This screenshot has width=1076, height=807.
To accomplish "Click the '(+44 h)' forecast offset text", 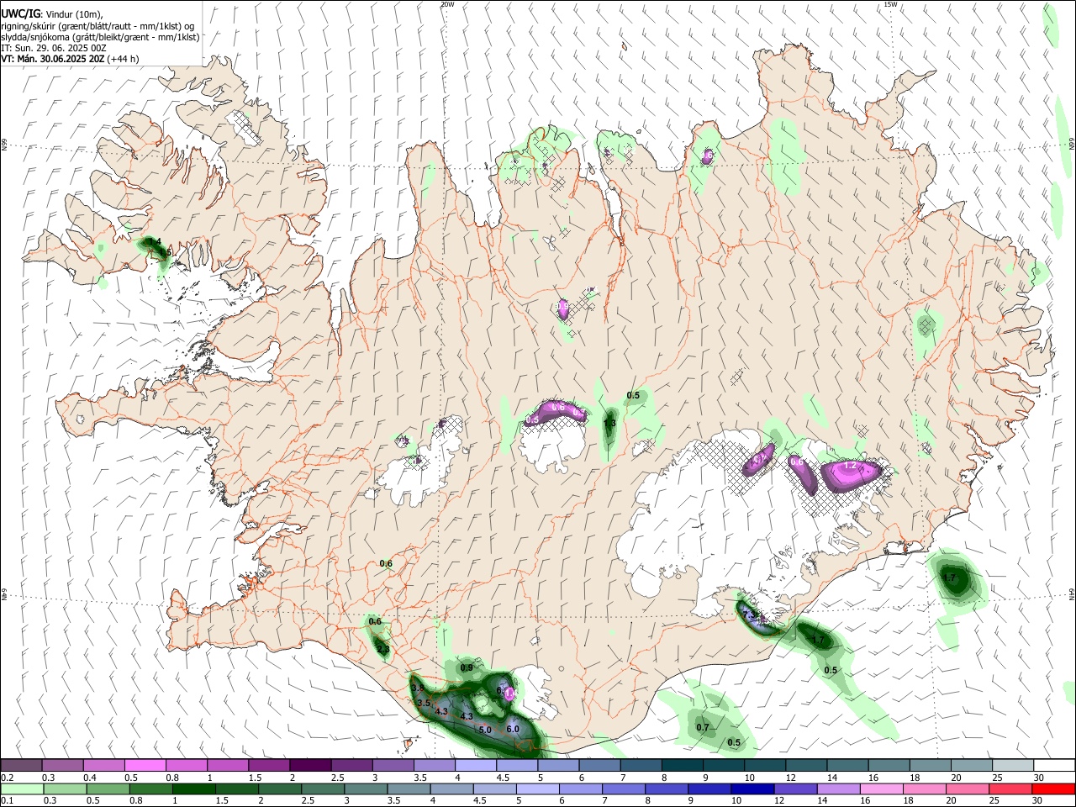I will (123, 59).
